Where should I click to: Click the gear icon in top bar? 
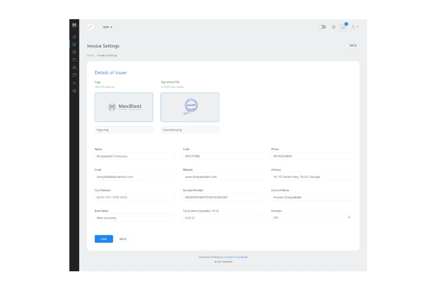click(334, 27)
